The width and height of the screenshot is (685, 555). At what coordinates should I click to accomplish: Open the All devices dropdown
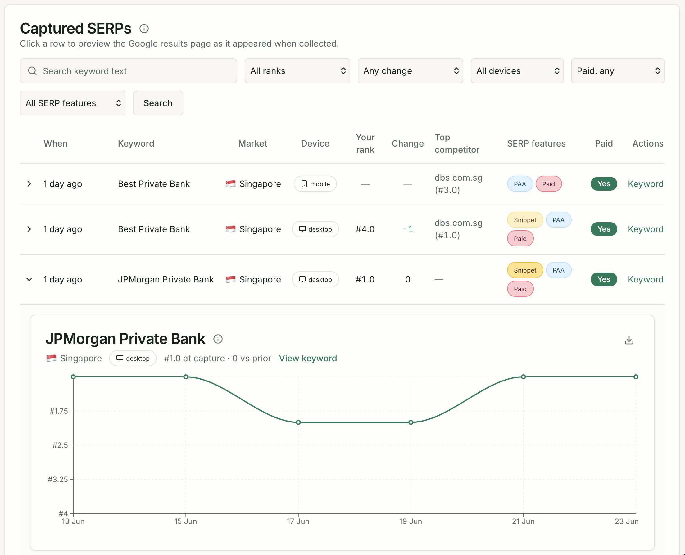[x=517, y=71]
